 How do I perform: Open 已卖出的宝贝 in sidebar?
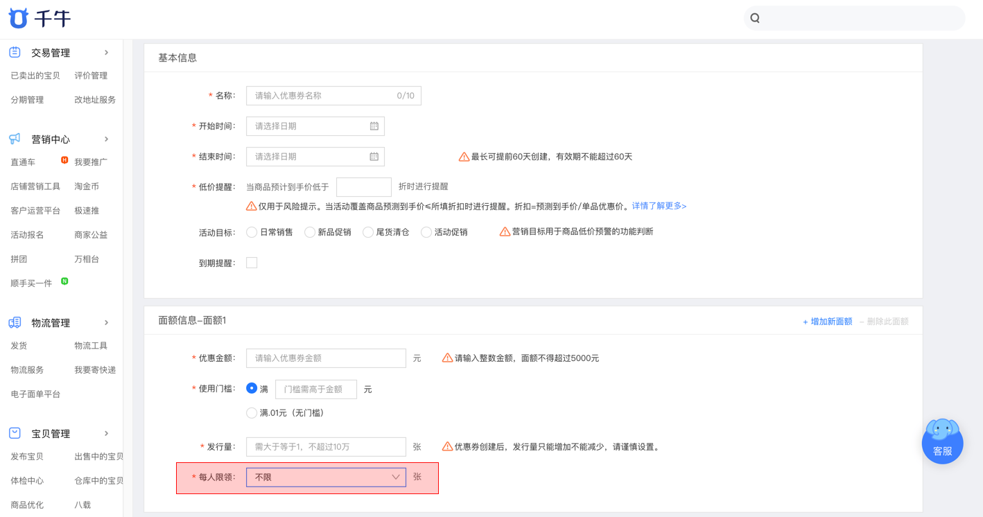(35, 76)
